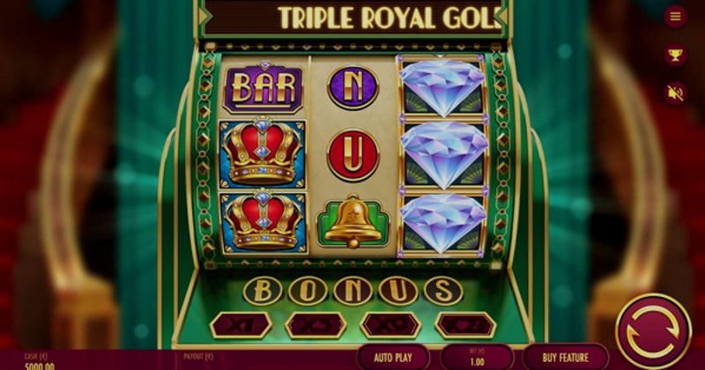705x370 pixels.
Task: Click the middle crown symbol on first reel
Action: (263, 154)
